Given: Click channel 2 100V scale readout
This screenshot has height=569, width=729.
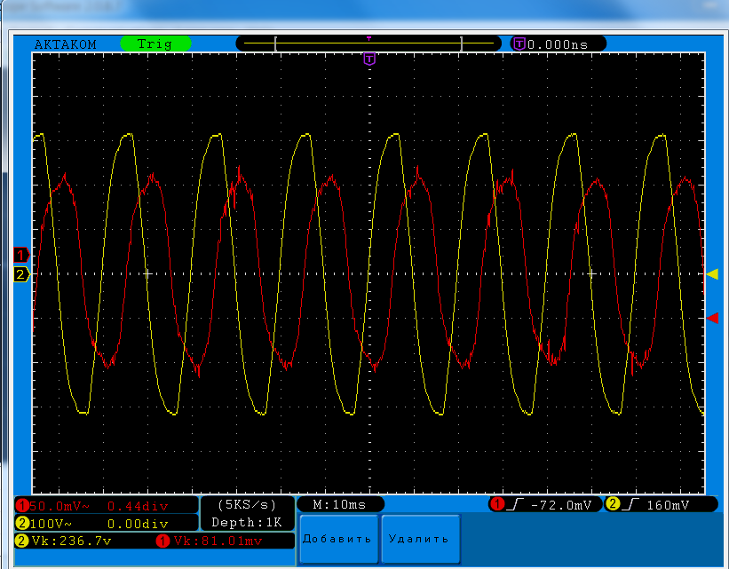Looking at the screenshot, I should (x=52, y=524).
